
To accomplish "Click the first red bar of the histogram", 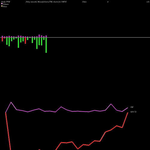I will (2, 39).
